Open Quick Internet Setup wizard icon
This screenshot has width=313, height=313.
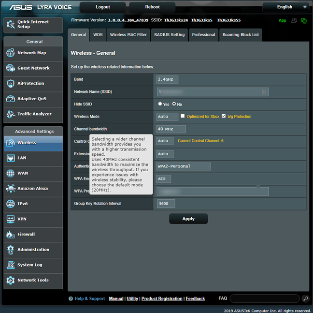(x=11, y=24)
